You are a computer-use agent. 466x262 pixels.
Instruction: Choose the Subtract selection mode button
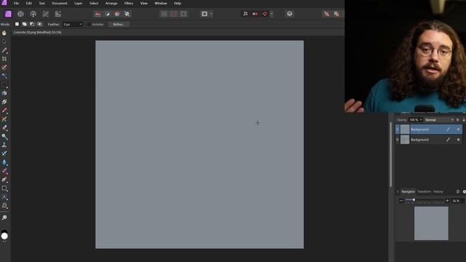pyautogui.click(x=32, y=24)
